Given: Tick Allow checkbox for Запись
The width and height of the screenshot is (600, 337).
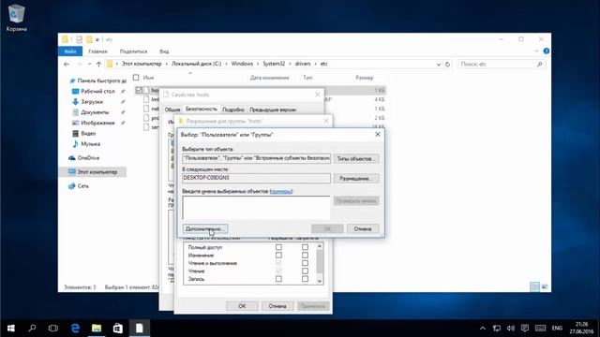Looking at the screenshot, I should 278,279.
